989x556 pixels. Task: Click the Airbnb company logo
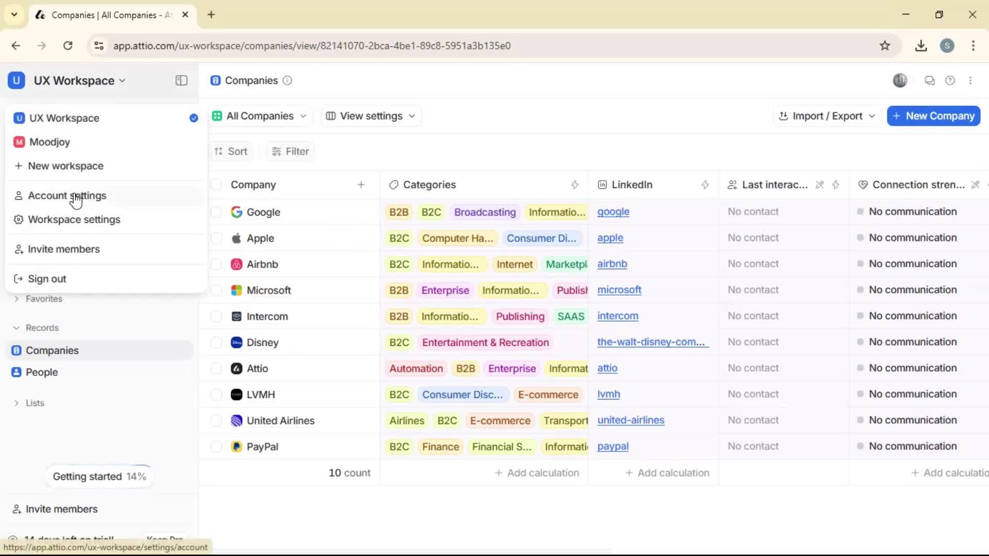point(236,264)
